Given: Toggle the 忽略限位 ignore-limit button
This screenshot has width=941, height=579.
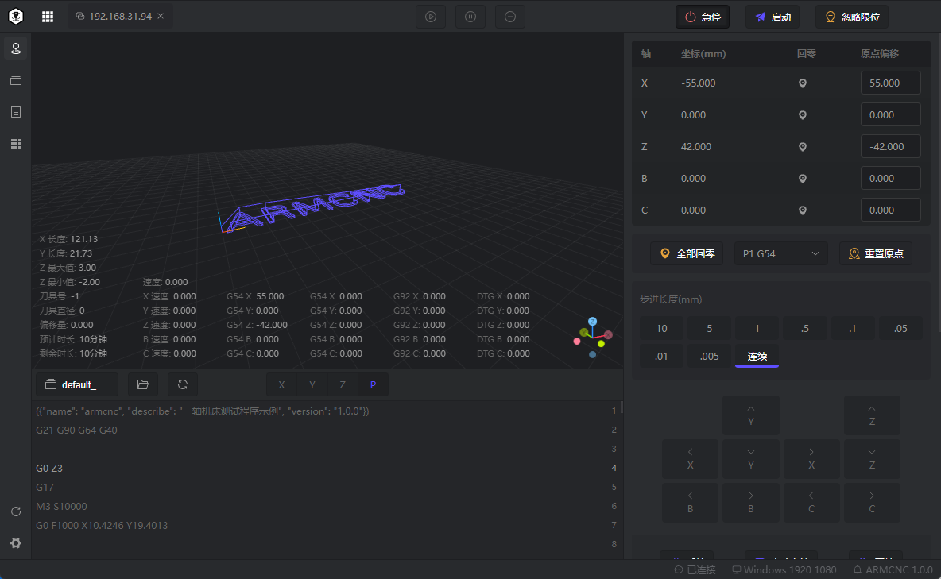Looking at the screenshot, I should tap(852, 17).
